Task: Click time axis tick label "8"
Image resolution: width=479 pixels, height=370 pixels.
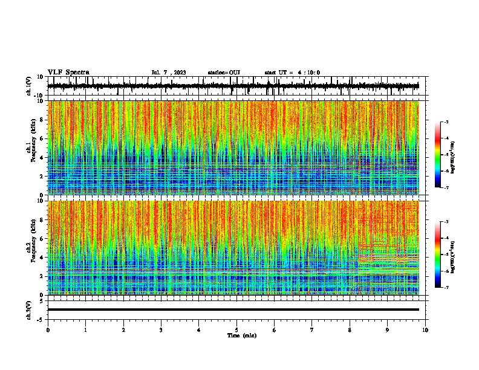Action: pos(350,330)
